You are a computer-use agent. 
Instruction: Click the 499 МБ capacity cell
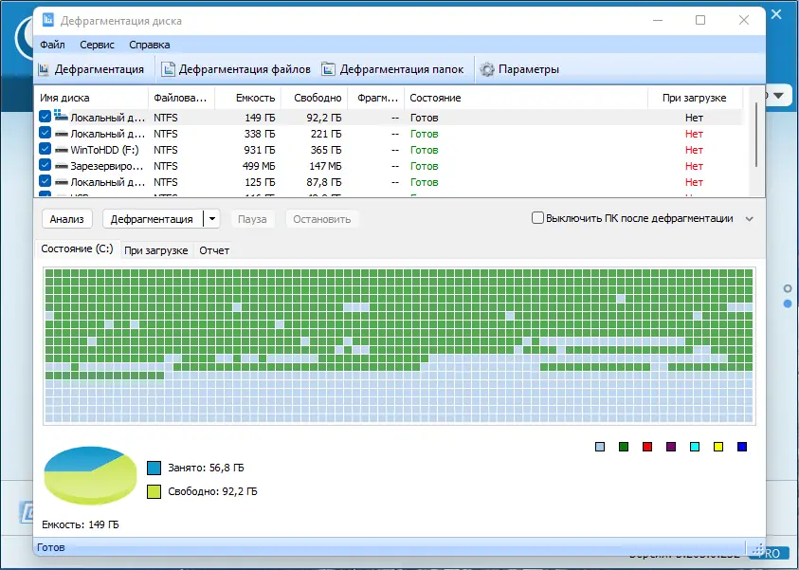click(x=259, y=166)
